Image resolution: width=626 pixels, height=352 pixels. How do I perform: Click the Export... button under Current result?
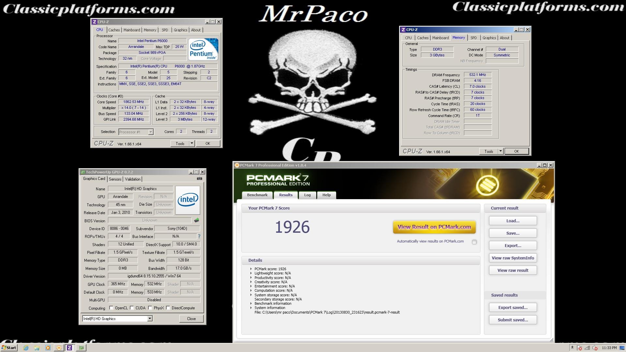(x=513, y=245)
